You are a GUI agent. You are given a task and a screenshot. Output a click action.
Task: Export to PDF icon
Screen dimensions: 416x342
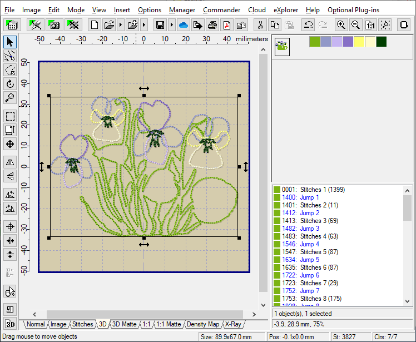[x=226, y=25]
